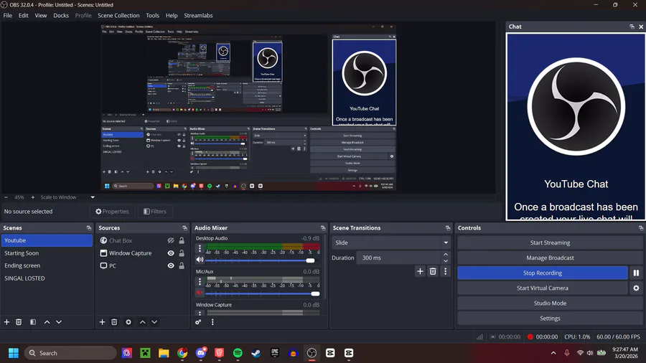Stop Recording in the Controls dock
The height and width of the screenshot is (363, 646).
[543, 273]
